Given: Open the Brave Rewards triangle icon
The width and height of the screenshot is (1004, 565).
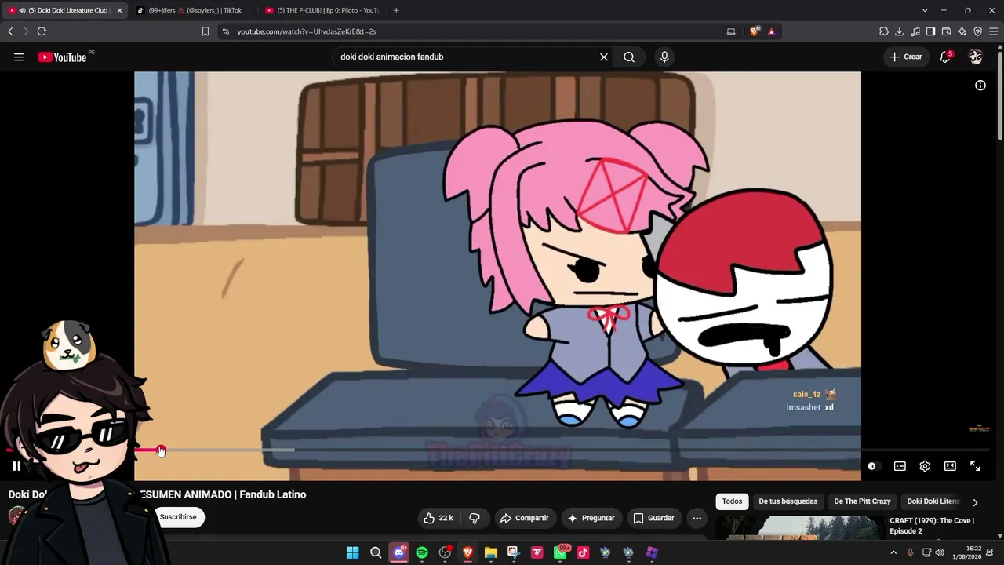Looking at the screenshot, I should coord(772,31).
